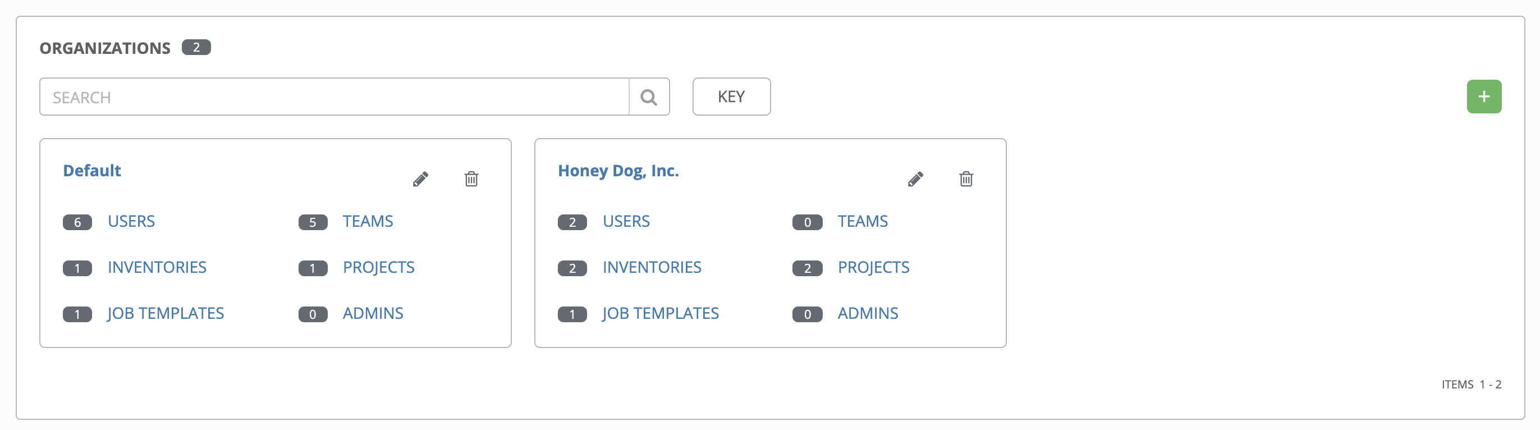
Task: Open the search KEY reference
Action: [x=731, y=97]
